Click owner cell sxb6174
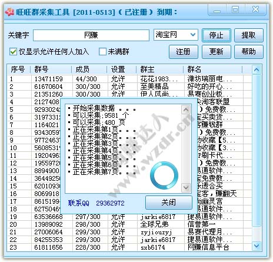The width and height of the screenshot is (273, 262). 153,247
